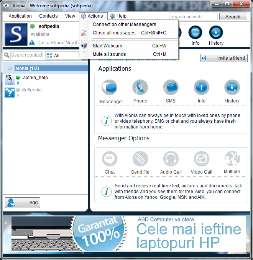Image resolution: width=253 pixels, height=260 pixels.
Task: Click the Add contact button
Action: click(x=23, y=203)
